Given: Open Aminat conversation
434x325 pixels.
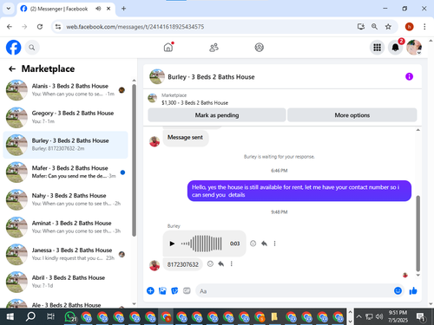Looking at the screenshot, I should click(x=65, y=227).
